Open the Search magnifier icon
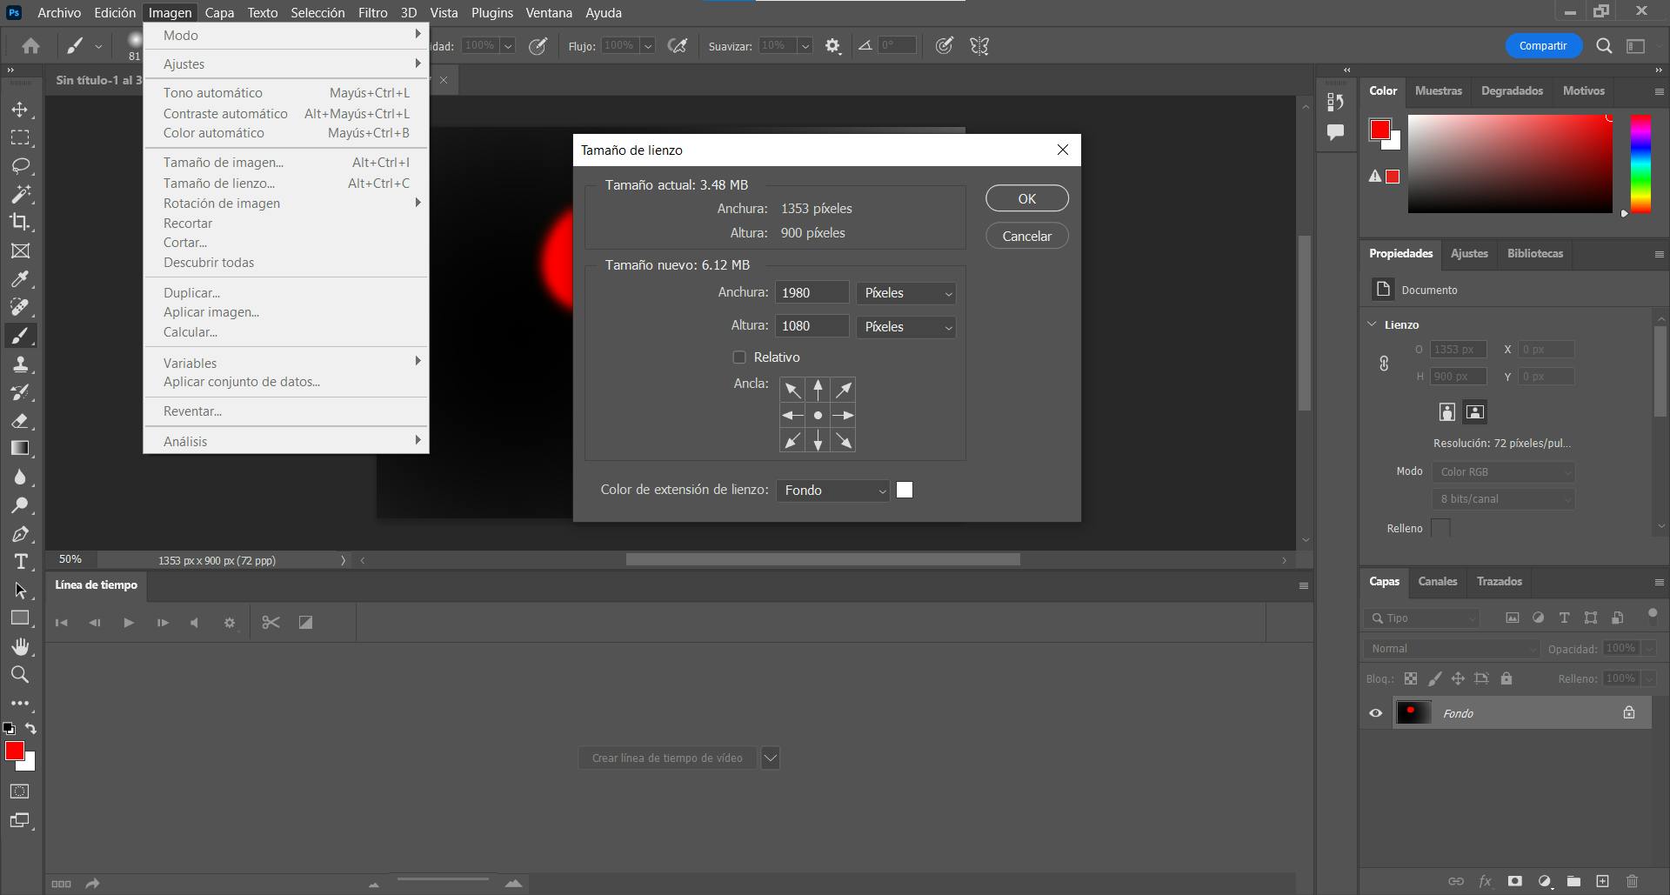 (x=1604, y=46)
